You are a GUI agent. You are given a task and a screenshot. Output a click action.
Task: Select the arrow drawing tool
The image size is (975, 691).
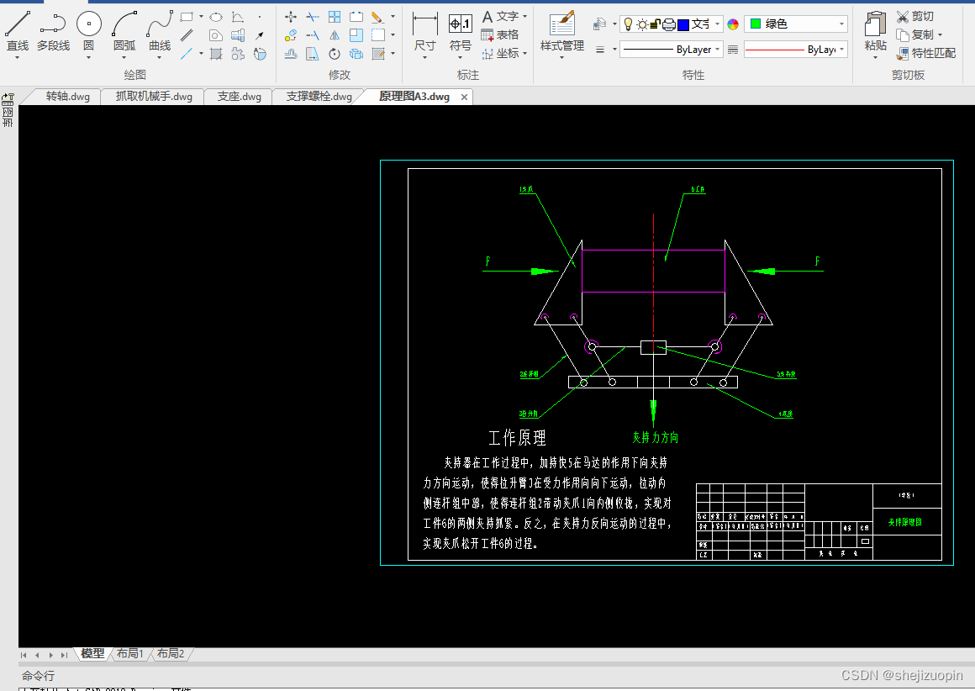click(x=260, y=35)
